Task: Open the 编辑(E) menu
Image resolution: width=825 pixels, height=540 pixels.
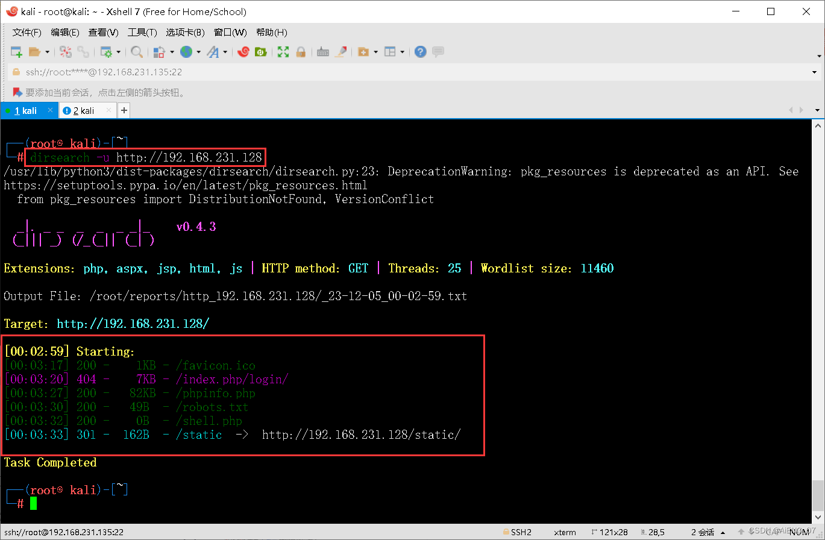Action: click(65, 32)
